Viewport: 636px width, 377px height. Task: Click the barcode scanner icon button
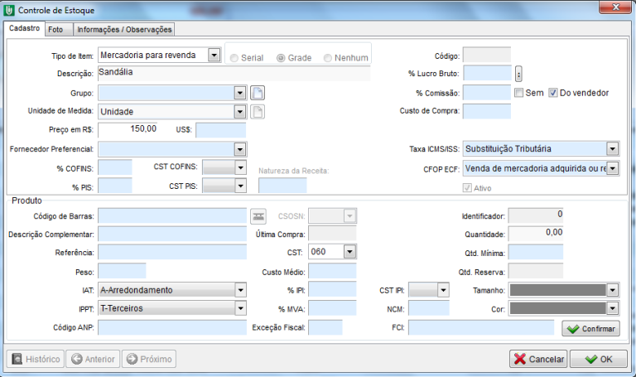point(258,216)
